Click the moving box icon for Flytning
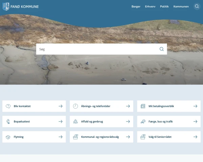Screen dimensions: 203x162 point(8,137)
